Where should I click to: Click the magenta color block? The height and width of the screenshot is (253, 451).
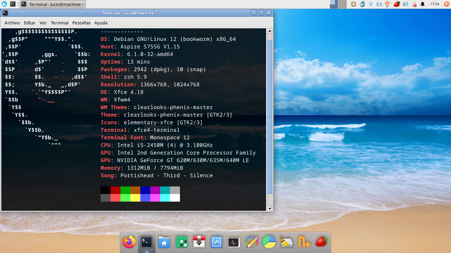click(x=155, y=198)
